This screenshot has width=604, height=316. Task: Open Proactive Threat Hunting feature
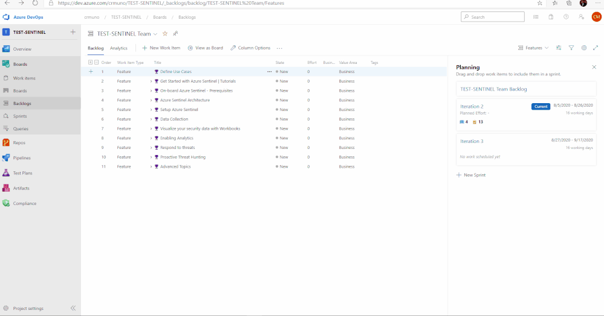click(183, 157)
